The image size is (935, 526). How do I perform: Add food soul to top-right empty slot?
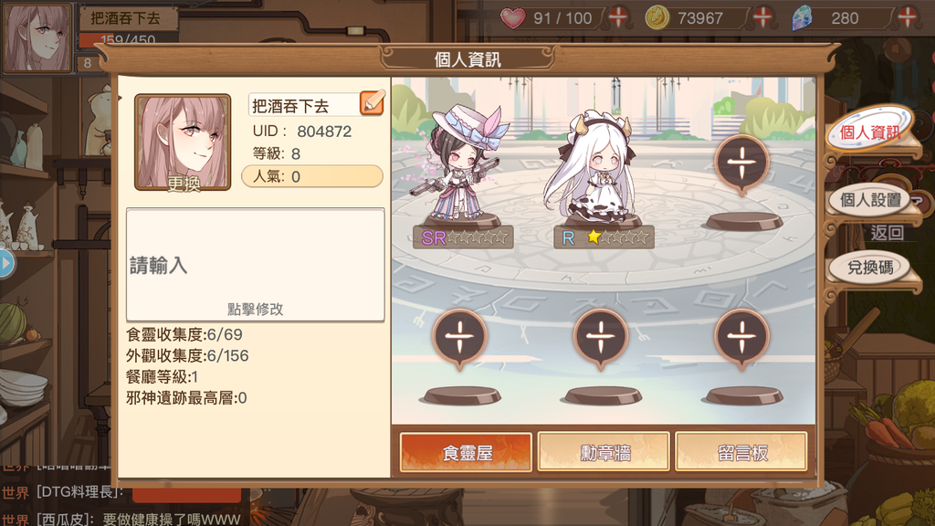coord(741,164)
